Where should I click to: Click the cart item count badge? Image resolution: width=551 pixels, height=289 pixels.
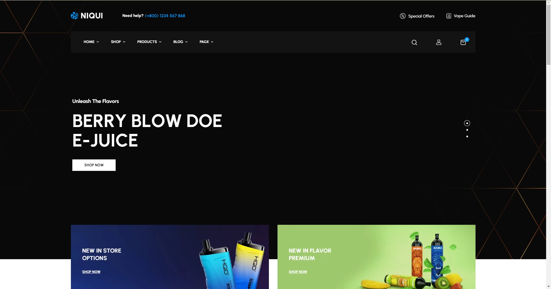(x=467, y=40)
